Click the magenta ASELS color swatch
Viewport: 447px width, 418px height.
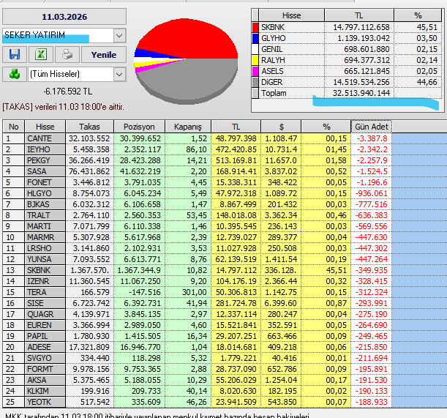[x=255, y=71]
